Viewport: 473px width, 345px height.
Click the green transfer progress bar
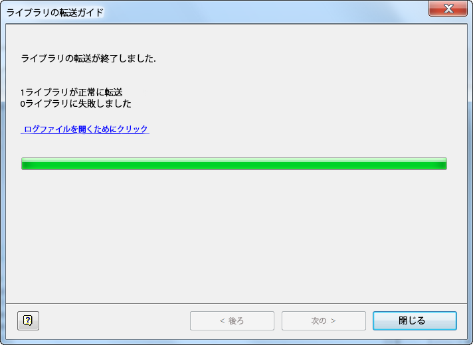(x=234, y=164)
